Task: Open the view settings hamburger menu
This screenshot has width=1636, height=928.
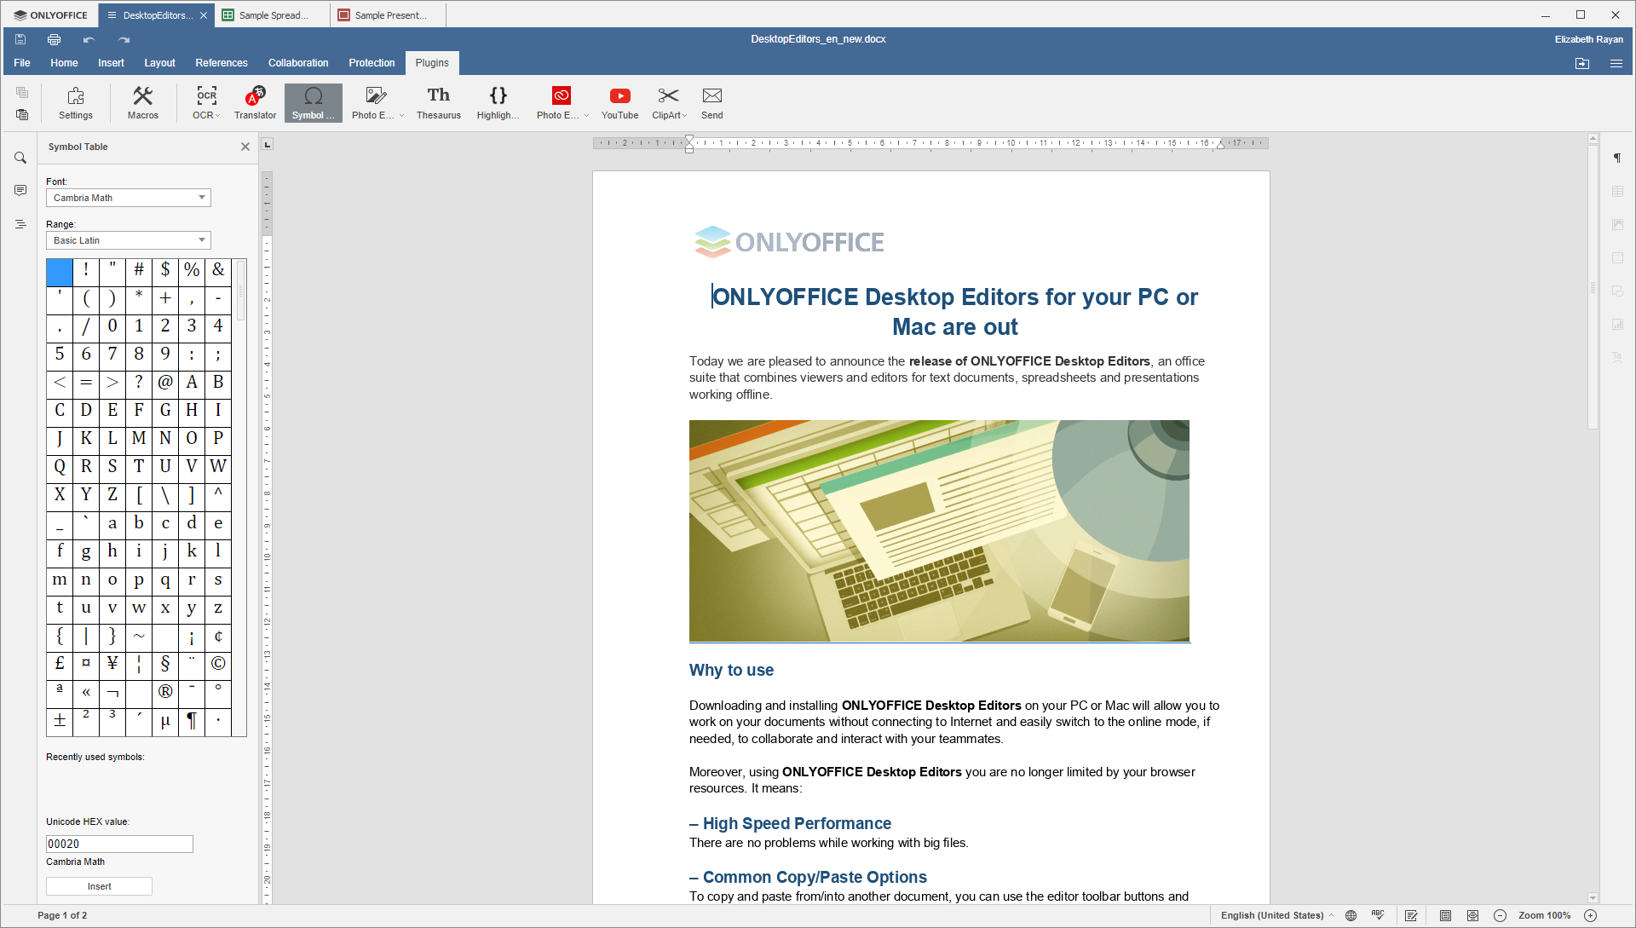Action: (x=1616, y=63)
